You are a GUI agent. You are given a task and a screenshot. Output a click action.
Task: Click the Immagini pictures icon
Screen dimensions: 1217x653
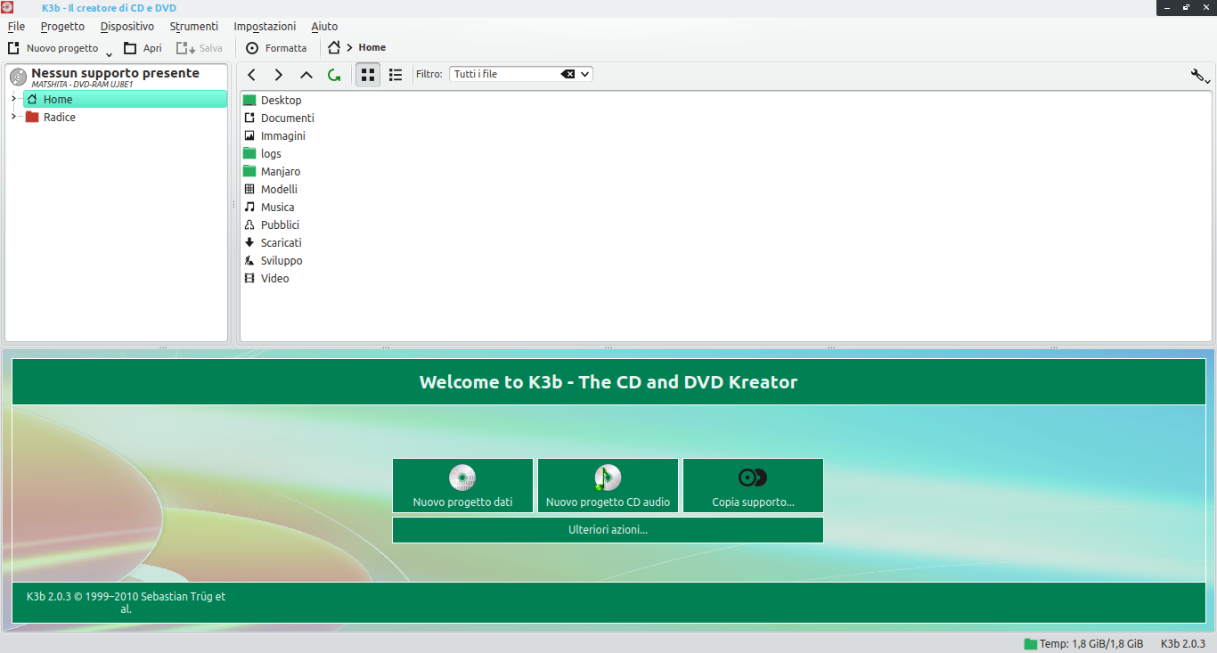coord(249,135)
